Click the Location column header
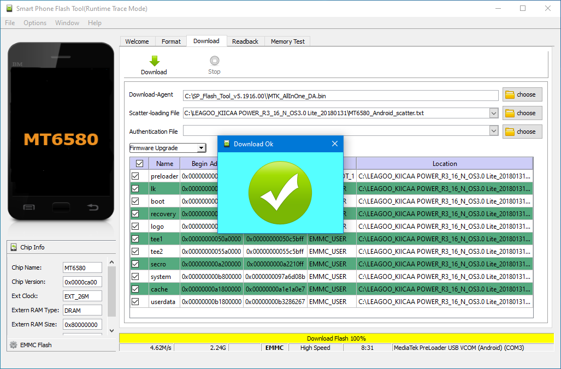Viewport: 561px width, 369px height. click(445, 163)
